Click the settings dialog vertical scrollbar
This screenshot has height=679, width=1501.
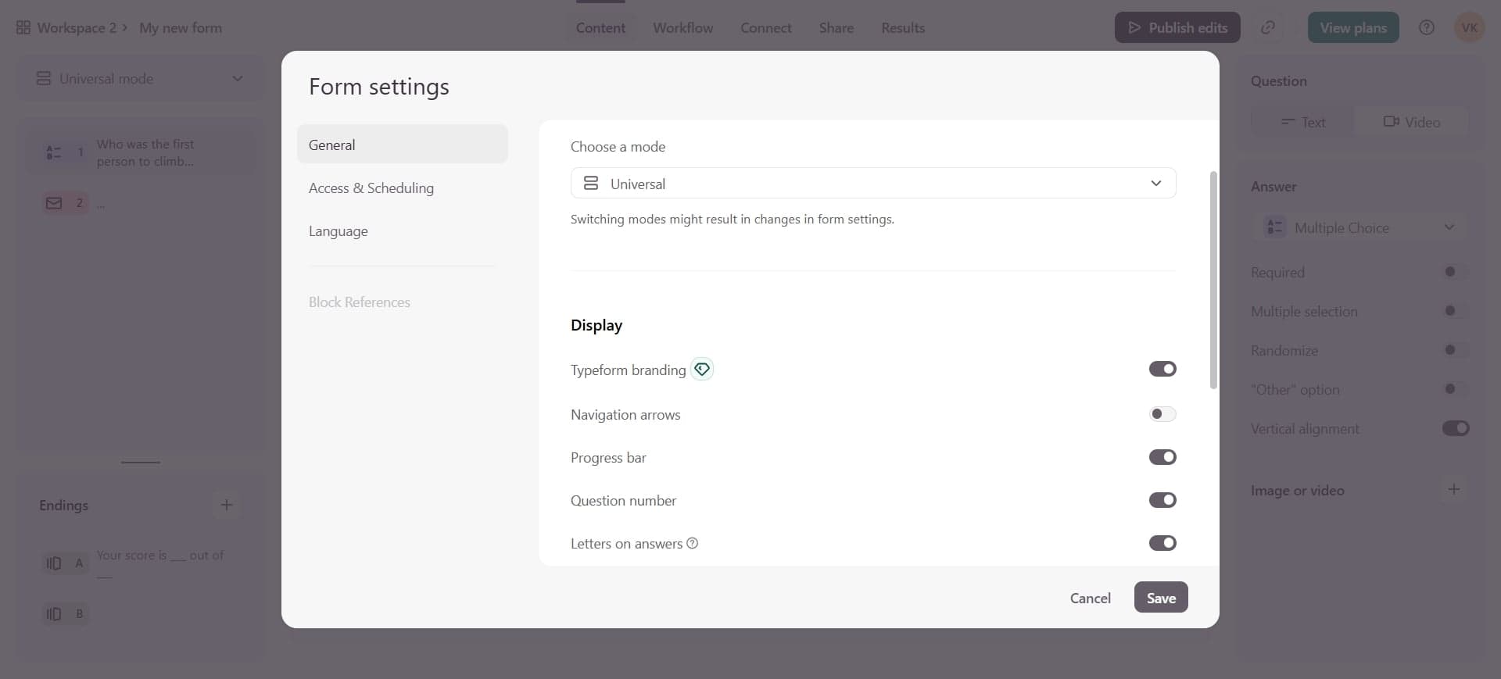(x=1213, y=280)
